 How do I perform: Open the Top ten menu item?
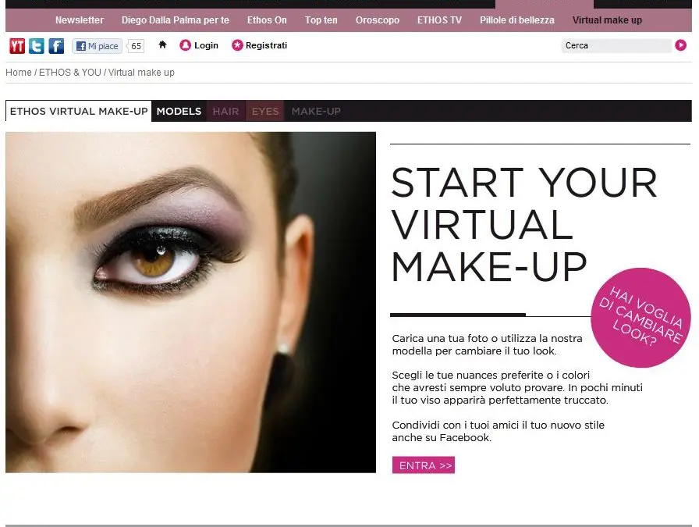click(321, 20)
